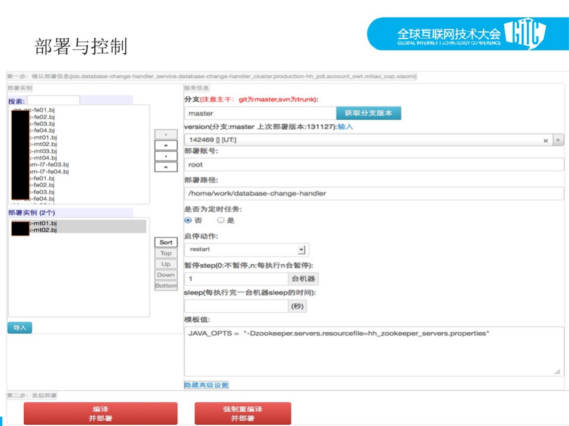Screen dimensions: 569x426
Task: Open the version dropdown arrow
Action: coord(557,139)
